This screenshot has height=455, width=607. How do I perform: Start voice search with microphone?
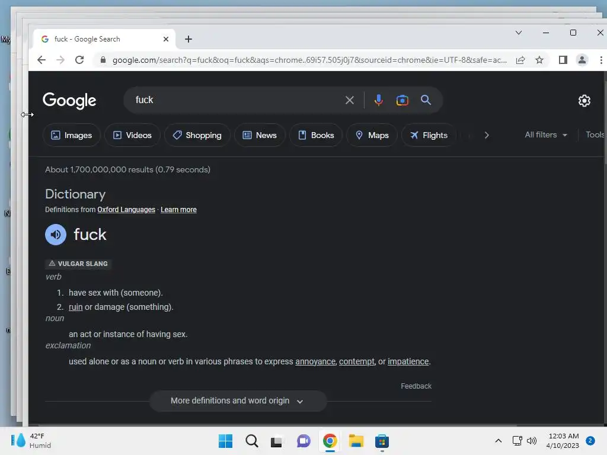379,100
